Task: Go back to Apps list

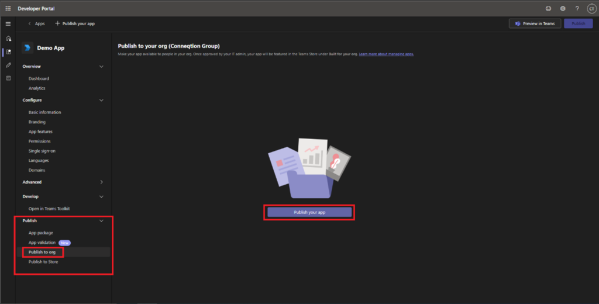Action: point(36,23)
